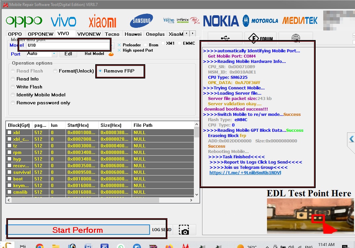The width and height of the screenshot is (355, 248).
Task: Click the Nokia brand logo
Action: tap(221, 21)
